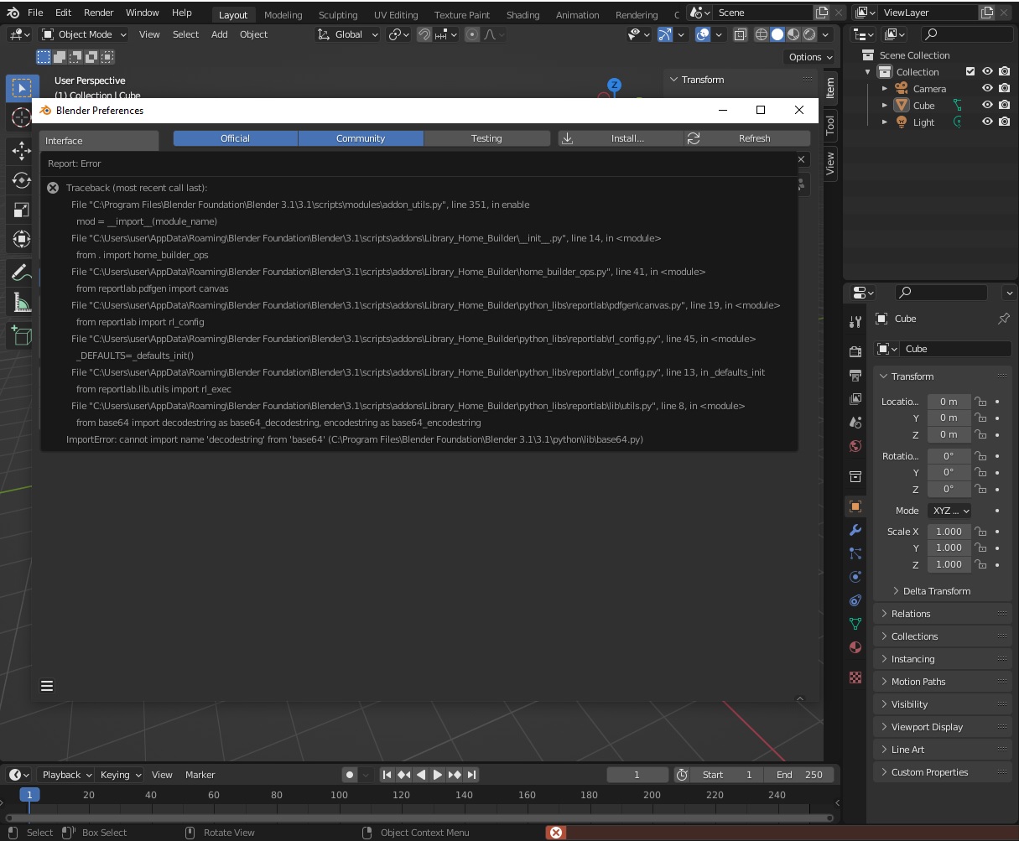Open the Modifier properties wrench tab
1019x841 pixels.
[x=855, y=530]
